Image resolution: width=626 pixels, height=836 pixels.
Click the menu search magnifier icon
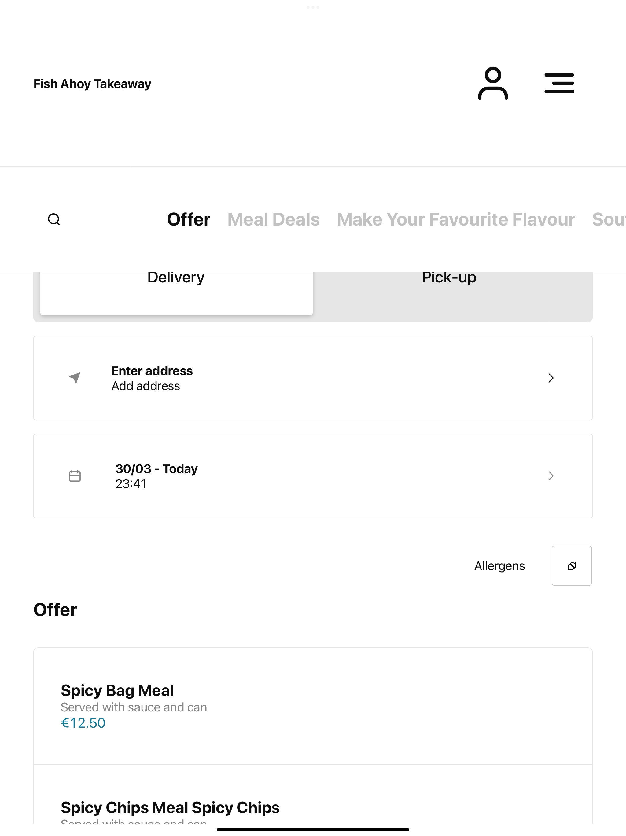[54, 219]
